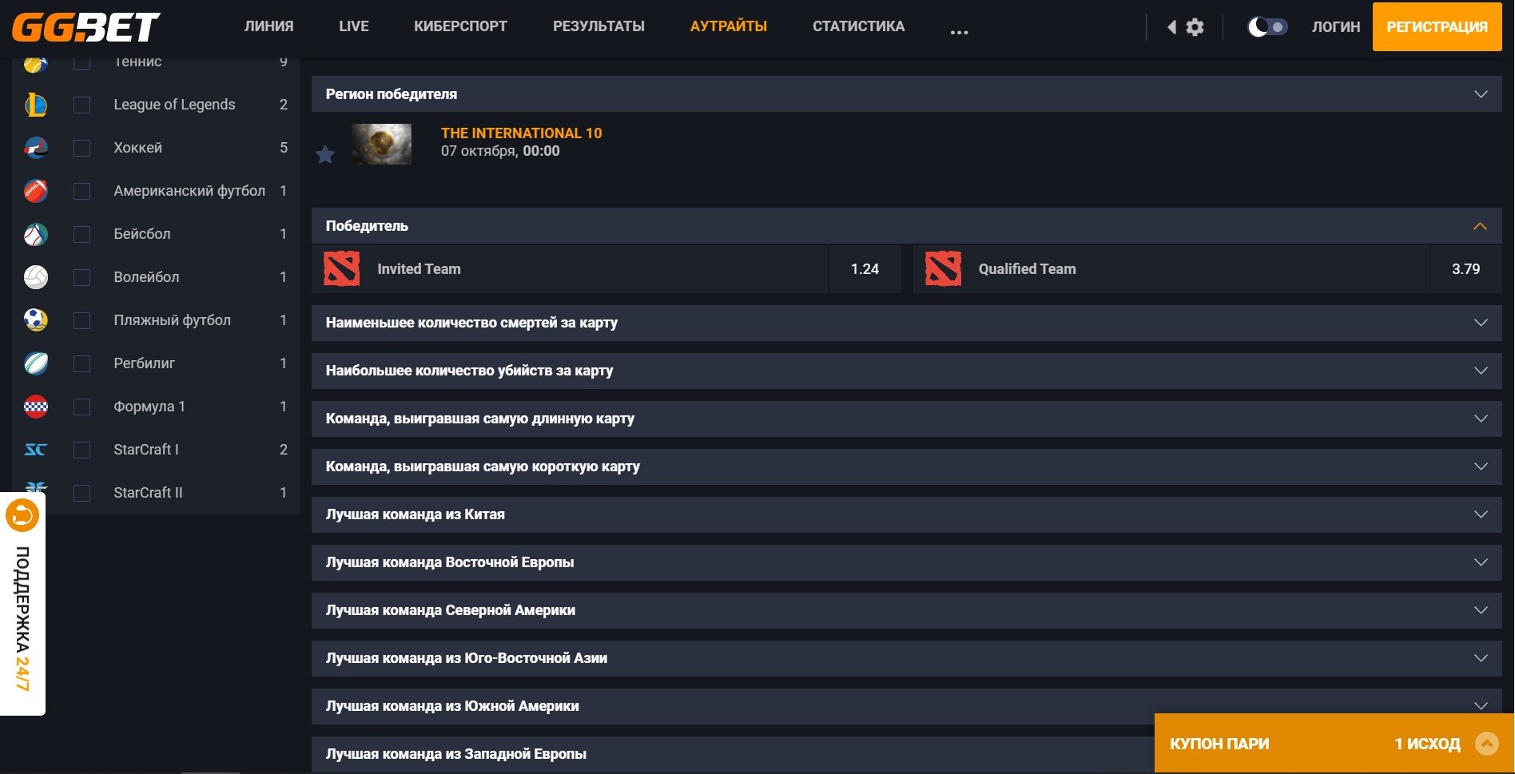The image size is (1515, 774).
Task: Click the StarCraft I icon
Action: (x=36, y=450)
